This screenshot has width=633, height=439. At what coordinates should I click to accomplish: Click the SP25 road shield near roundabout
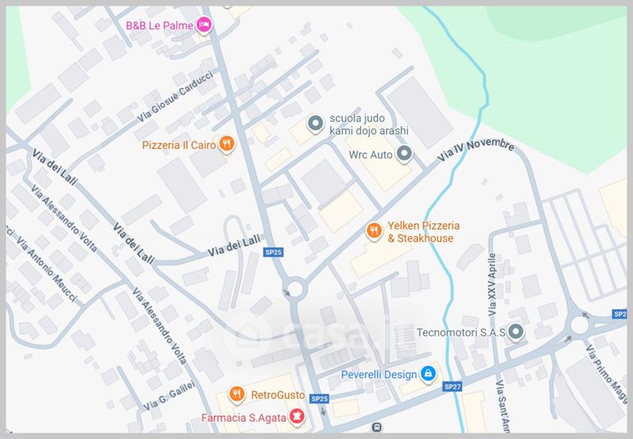pyautogui.click(x=273, y=252)
